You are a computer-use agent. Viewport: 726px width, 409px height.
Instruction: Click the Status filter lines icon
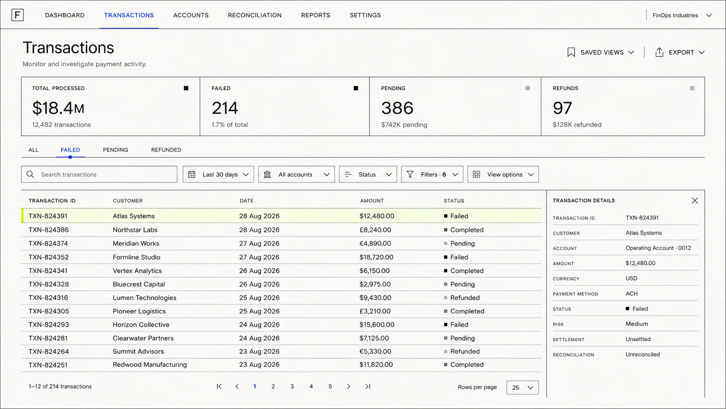[x=348, y=174]
